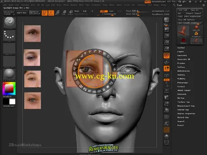Open the Preferences menu
The width and height of the screenshot is (207, 155).
pyautogui.click(x=96, y=5)
